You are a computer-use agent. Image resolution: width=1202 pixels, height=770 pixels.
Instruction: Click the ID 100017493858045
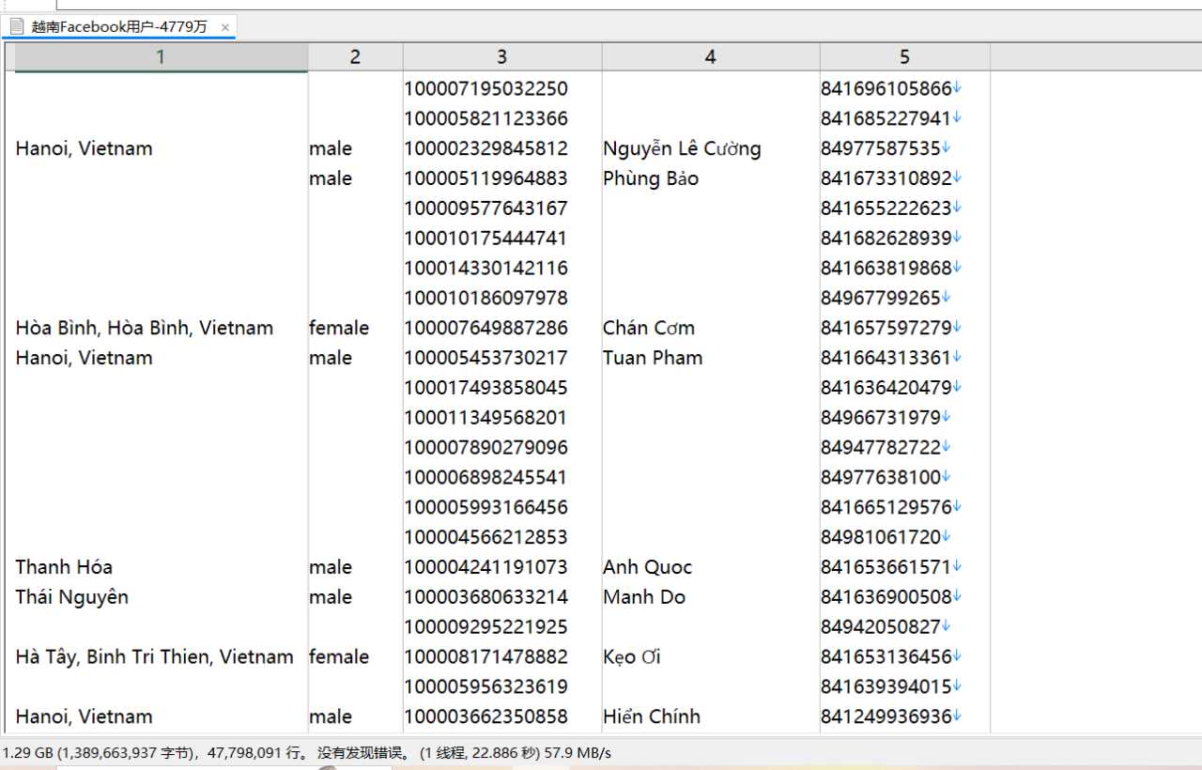click(486, 388)
